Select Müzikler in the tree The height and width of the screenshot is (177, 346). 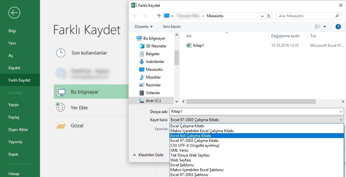153,77
